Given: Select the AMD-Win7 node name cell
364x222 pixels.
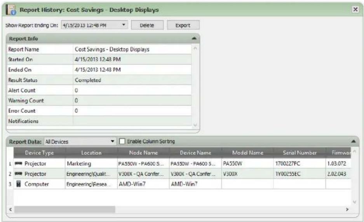Looking at the screenshot, I should coord(143,184).
